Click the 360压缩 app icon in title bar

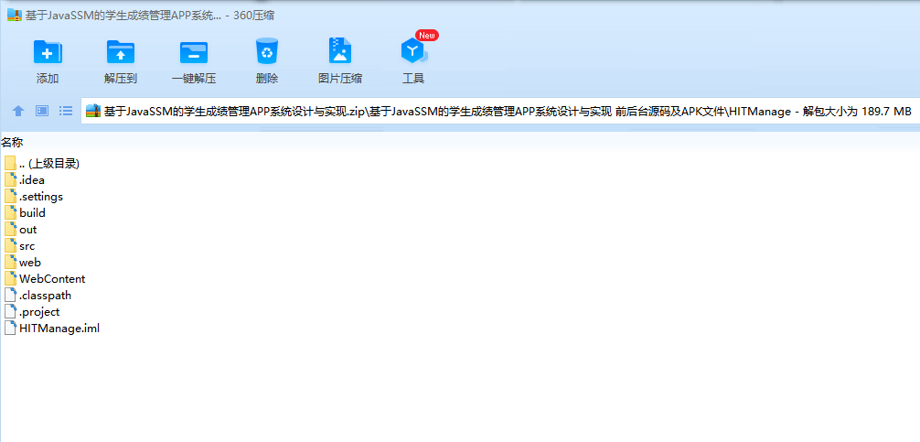(x=15, y=16)
